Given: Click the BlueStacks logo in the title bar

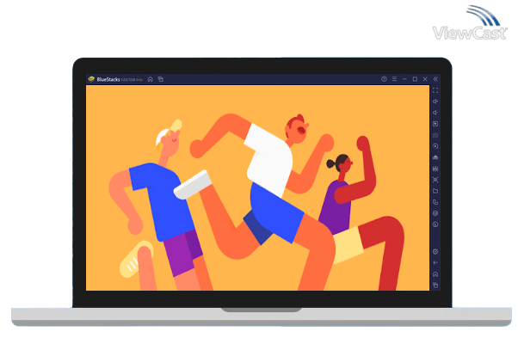Looking at the screenshot, I should coord(91,79).
